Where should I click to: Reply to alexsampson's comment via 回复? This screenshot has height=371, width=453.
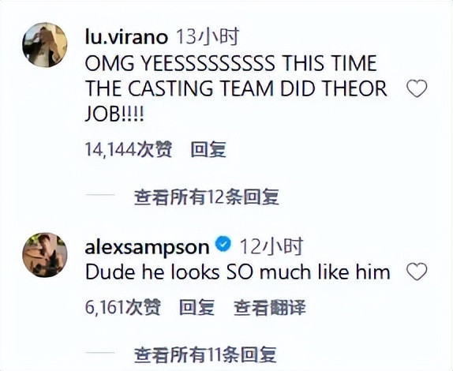(x=197, y=307)
